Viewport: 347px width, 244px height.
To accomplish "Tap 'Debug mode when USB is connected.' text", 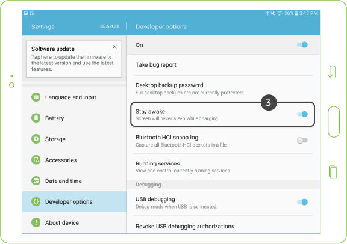I will tap(177, 207).
